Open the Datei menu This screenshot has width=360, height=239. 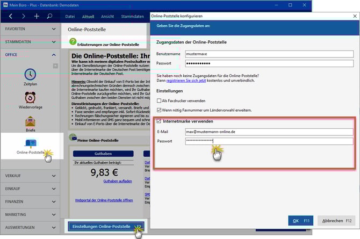click(x=70, y=17)
